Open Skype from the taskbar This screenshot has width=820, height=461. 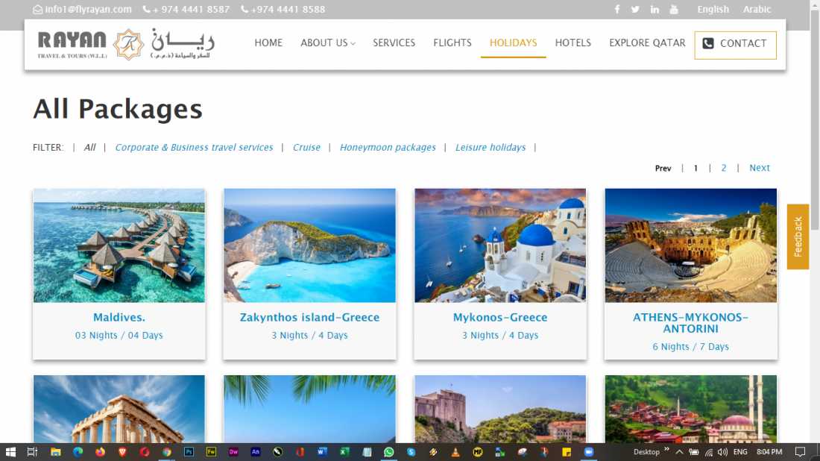[x=411, y=452]
